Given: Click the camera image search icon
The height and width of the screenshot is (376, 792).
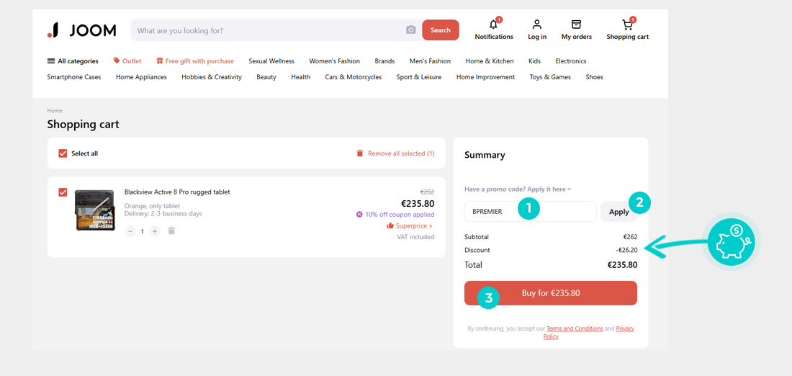Looking at the screenshot, I should point(410,30).
